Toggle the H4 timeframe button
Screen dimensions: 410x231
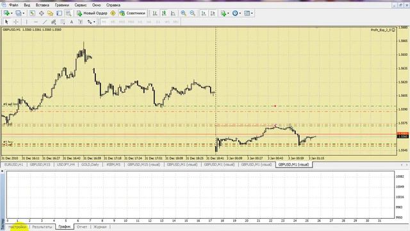(x=149, y=22)
